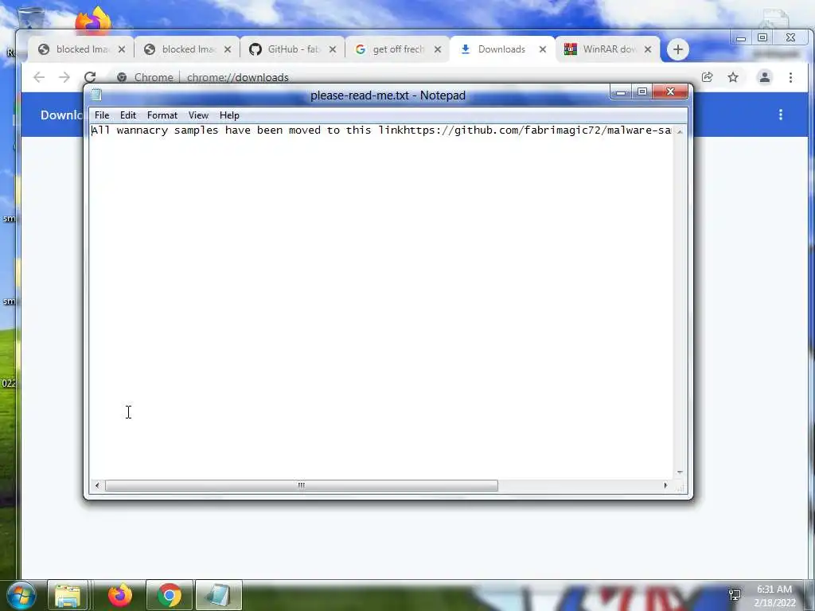
Task: Maximize the Notepad window
Action: tap(642, 92)
